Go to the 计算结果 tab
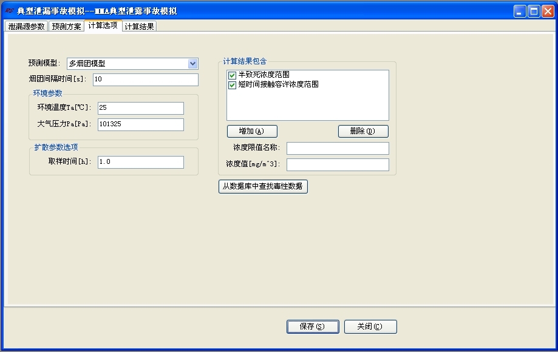 coord(139,26)
